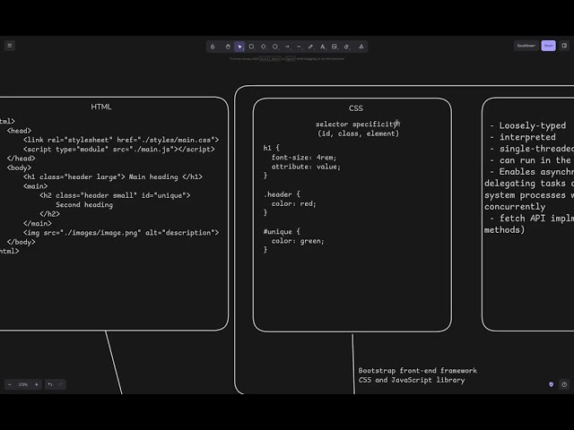
Task: Click the 'selector specificity:' text
Action: click(x=358, y=125)
